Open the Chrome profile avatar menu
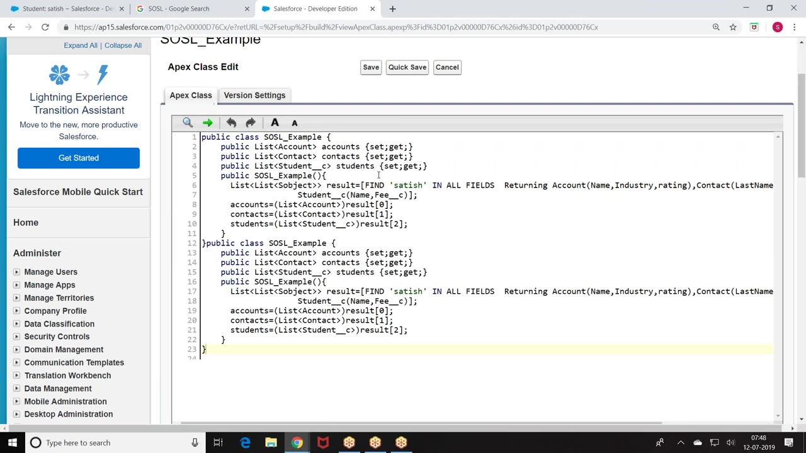Screen dimensions: 806x453 coord(778,27)
